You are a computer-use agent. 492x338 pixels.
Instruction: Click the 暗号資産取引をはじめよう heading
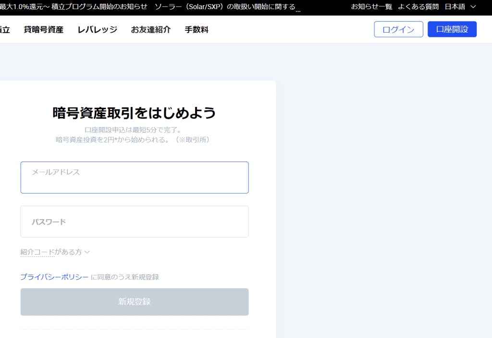coord(134,113)
